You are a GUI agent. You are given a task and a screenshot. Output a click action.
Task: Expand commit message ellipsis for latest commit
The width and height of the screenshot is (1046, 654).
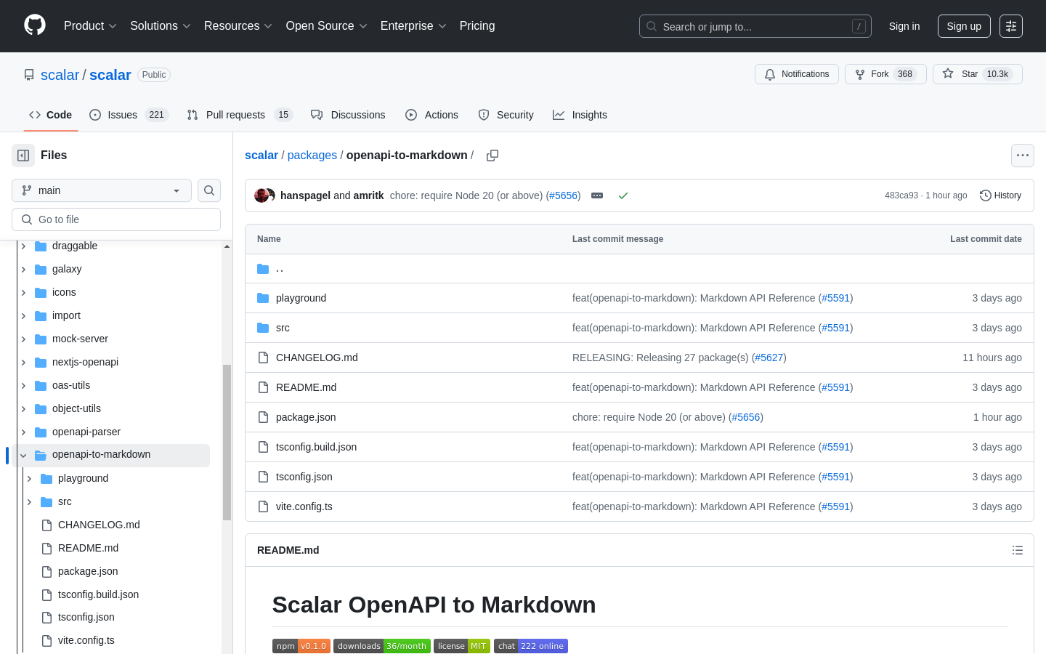pos(597,195)
